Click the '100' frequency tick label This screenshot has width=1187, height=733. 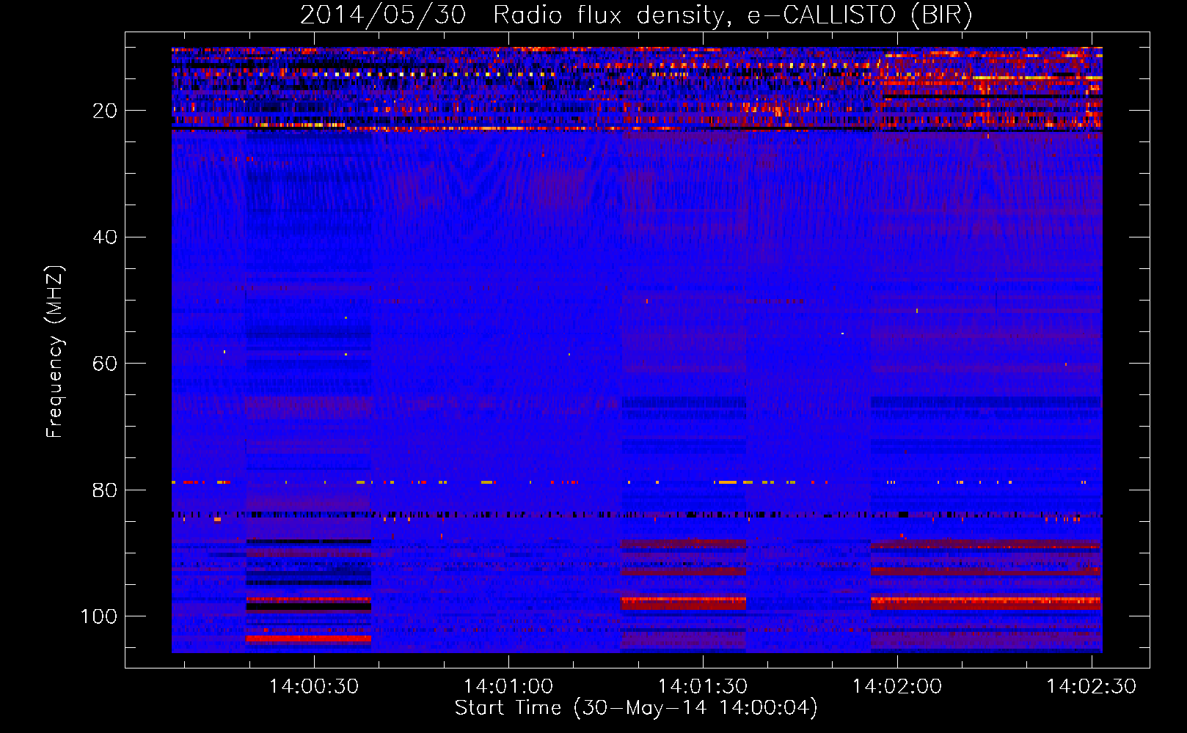[x=99, y=616]
